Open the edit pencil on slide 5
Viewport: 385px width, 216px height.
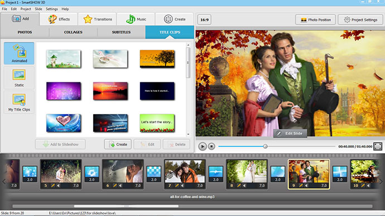point(52,185)
